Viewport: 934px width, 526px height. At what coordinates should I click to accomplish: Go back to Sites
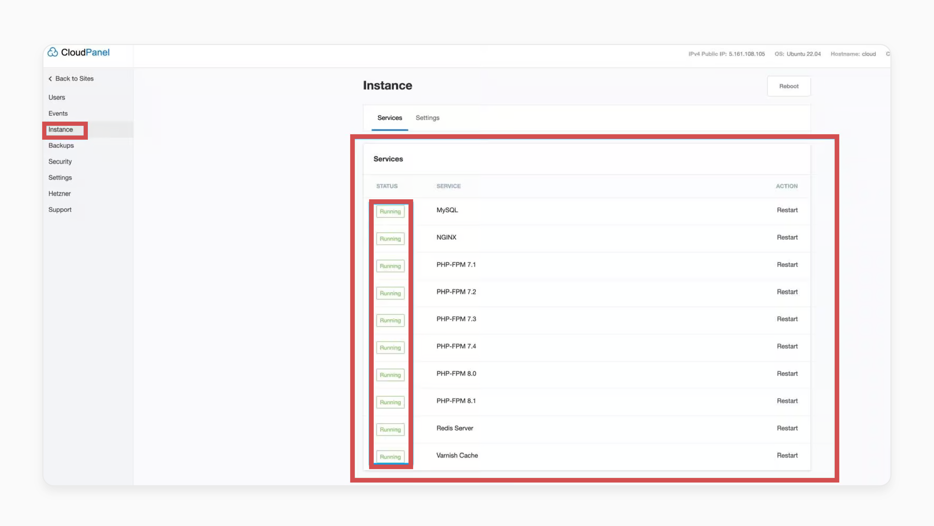click(x=71, y=79)
